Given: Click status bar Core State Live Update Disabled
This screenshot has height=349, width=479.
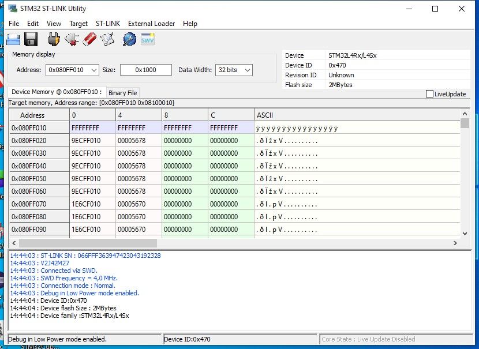Looking at the screenshot, I should pyautogui.click(x=396, y=339).
